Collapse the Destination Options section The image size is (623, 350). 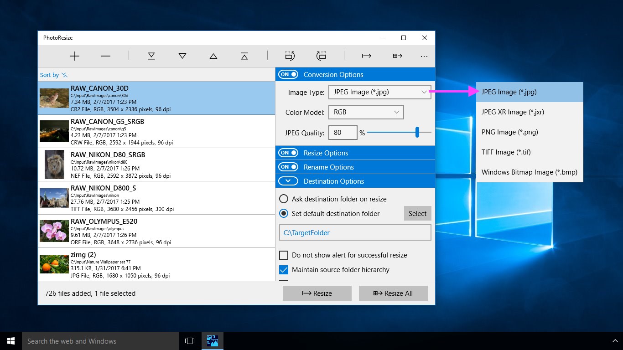click(x=288, y=181)
